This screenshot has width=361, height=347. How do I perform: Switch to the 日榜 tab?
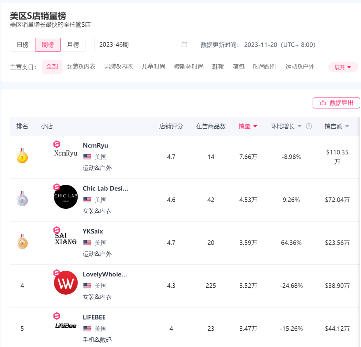[22, 45]
